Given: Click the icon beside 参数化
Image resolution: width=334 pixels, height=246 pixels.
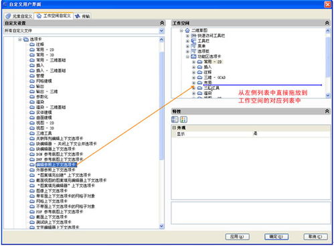Looking at the screenshot, I should click(32, 97).
